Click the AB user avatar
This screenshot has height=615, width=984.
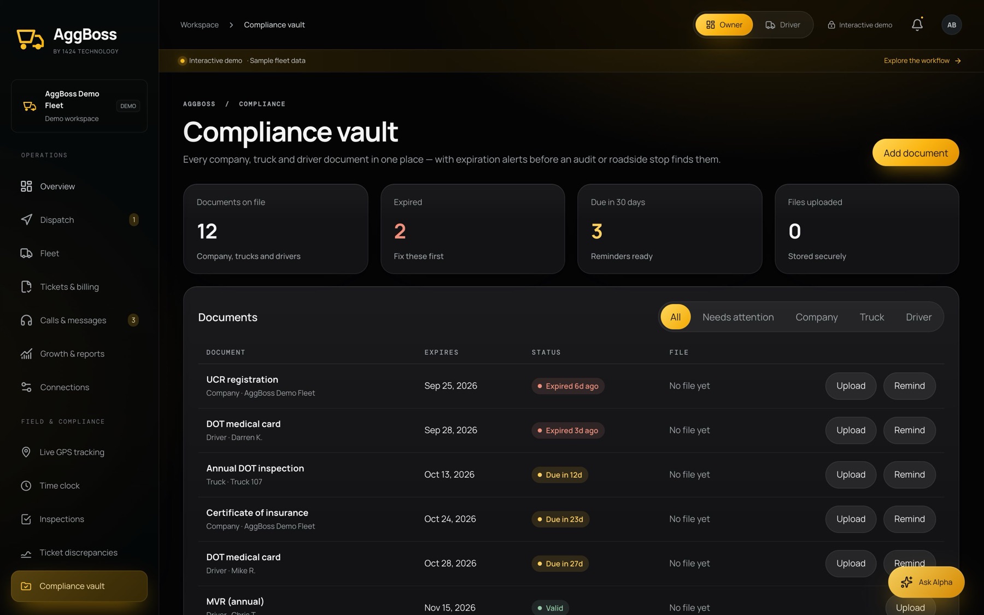pyautogui.click(x=951, y=25)
